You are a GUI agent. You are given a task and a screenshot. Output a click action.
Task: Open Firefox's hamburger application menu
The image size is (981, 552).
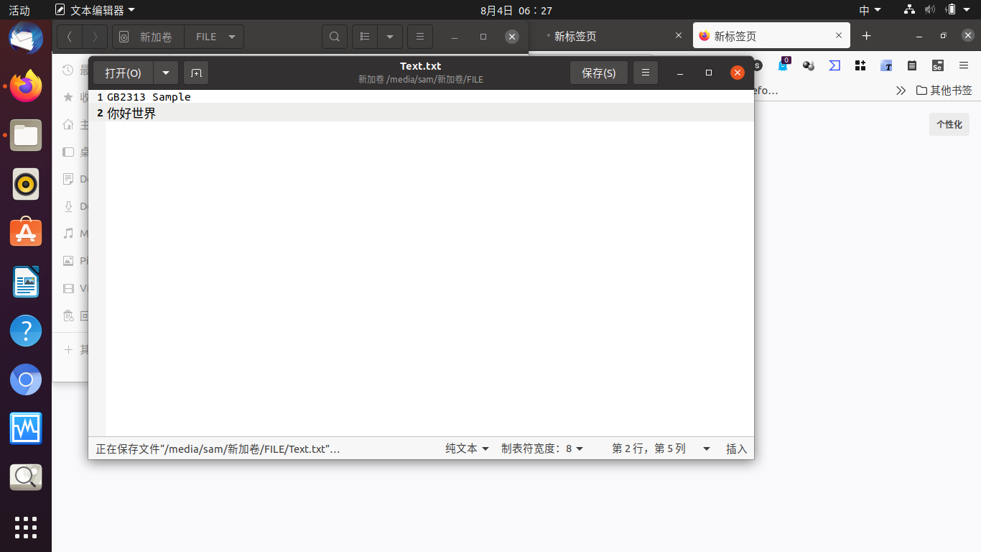(x=964, y=65)
